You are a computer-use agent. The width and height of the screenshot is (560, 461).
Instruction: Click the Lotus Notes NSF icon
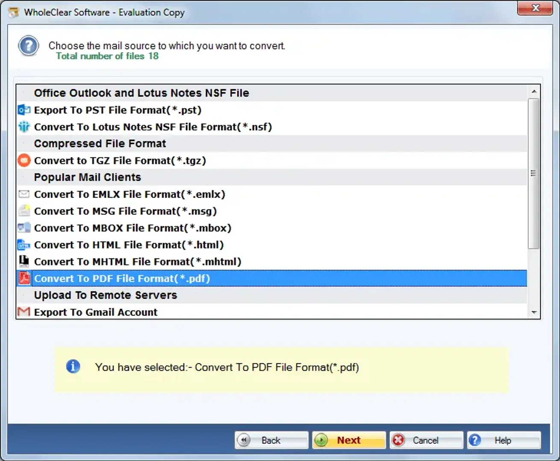pyautogui.click(x=24, y=127)
